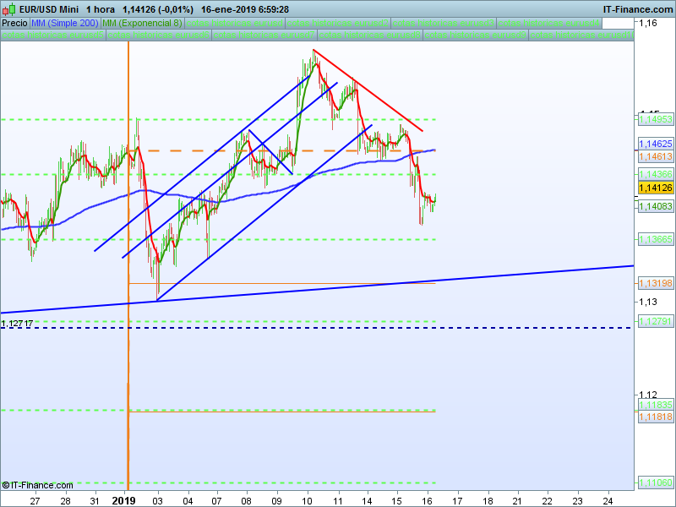Image resolution: width=676 pixels, height=507 pixels.
Task: Open the cotas historicas eurusd9 label
Action: pos(476,35)
